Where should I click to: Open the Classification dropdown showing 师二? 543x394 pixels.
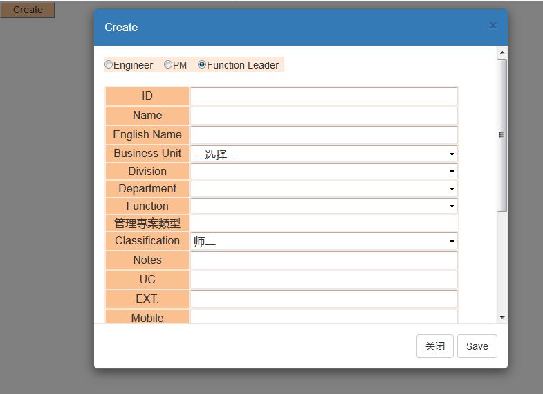pos(324,241)
